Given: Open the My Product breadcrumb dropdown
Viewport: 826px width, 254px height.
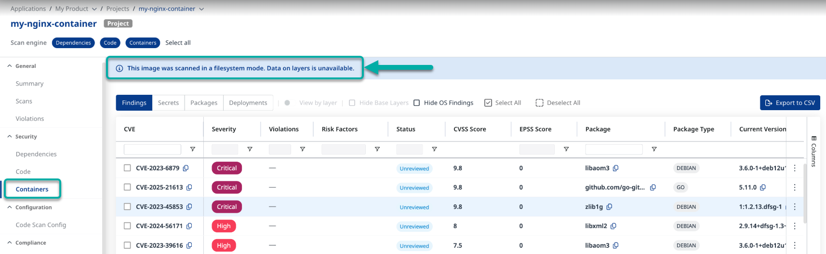Looking at the screenshot, I should [x=94, y=9].
